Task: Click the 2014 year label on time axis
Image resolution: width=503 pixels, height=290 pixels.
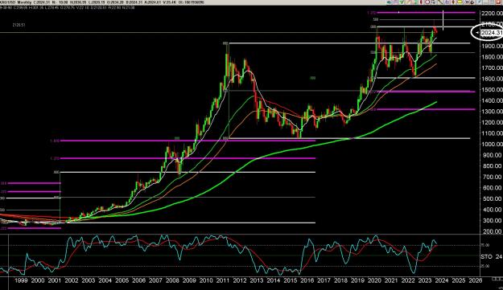Action: click(x=274, y=280)
